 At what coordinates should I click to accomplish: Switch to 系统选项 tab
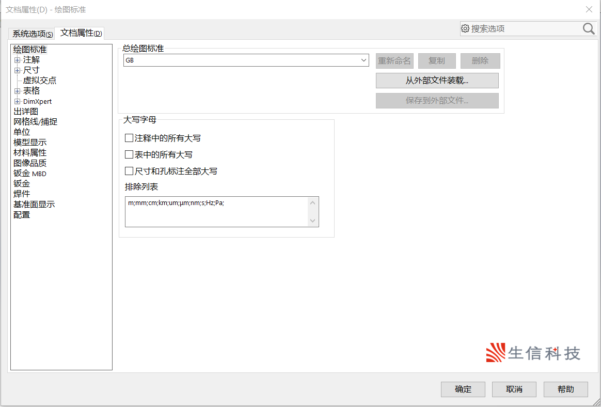coord(33,34)
